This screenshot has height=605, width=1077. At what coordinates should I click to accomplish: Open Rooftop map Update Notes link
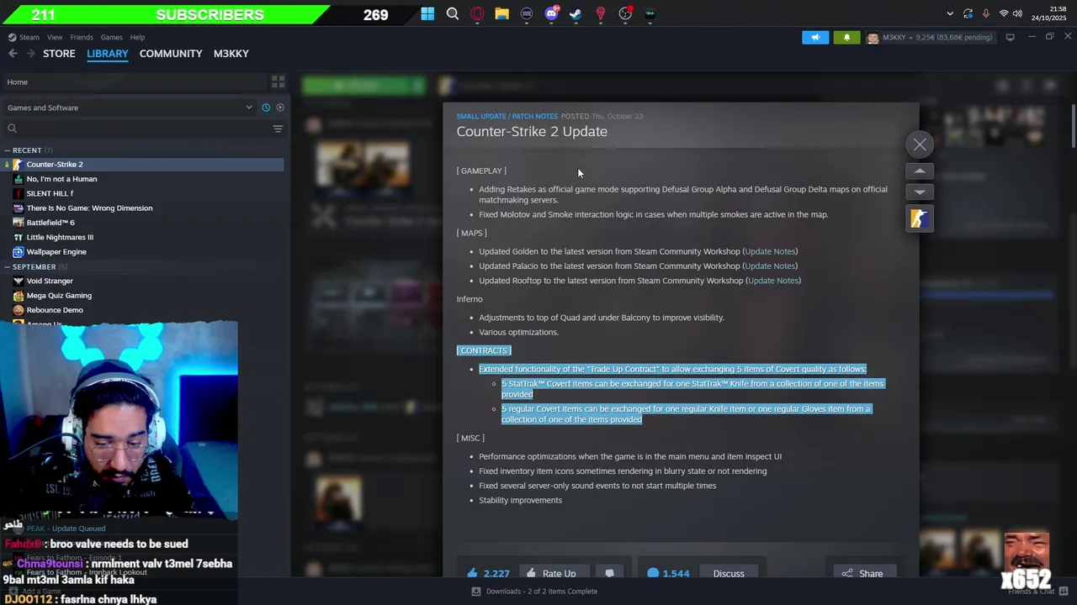(772, 281)
